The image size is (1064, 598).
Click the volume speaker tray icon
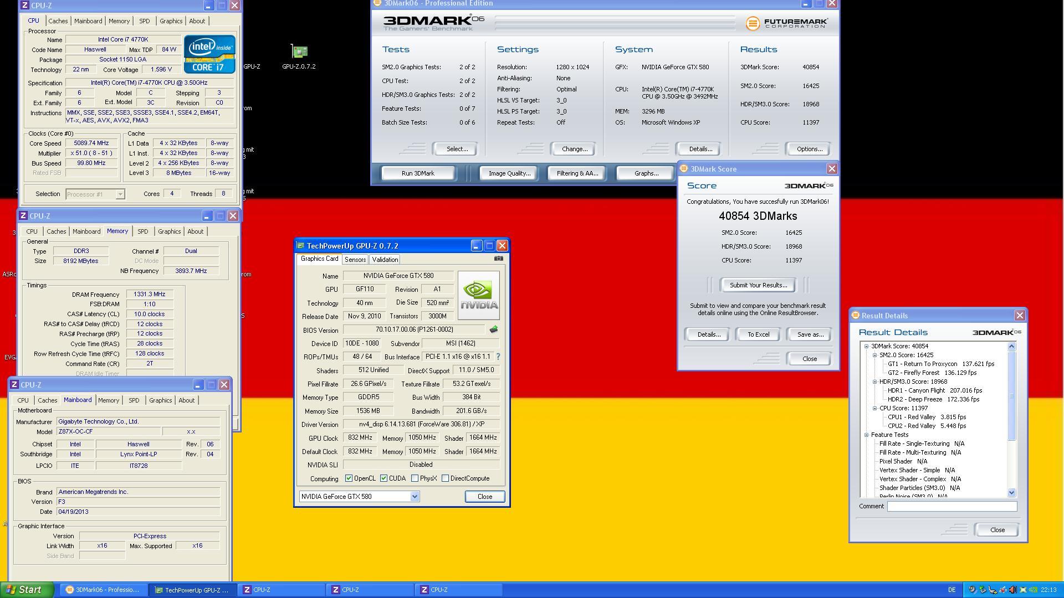point(1013,590)
